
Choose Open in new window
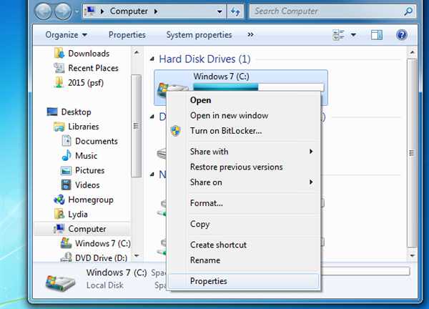(x=245, y=115)
